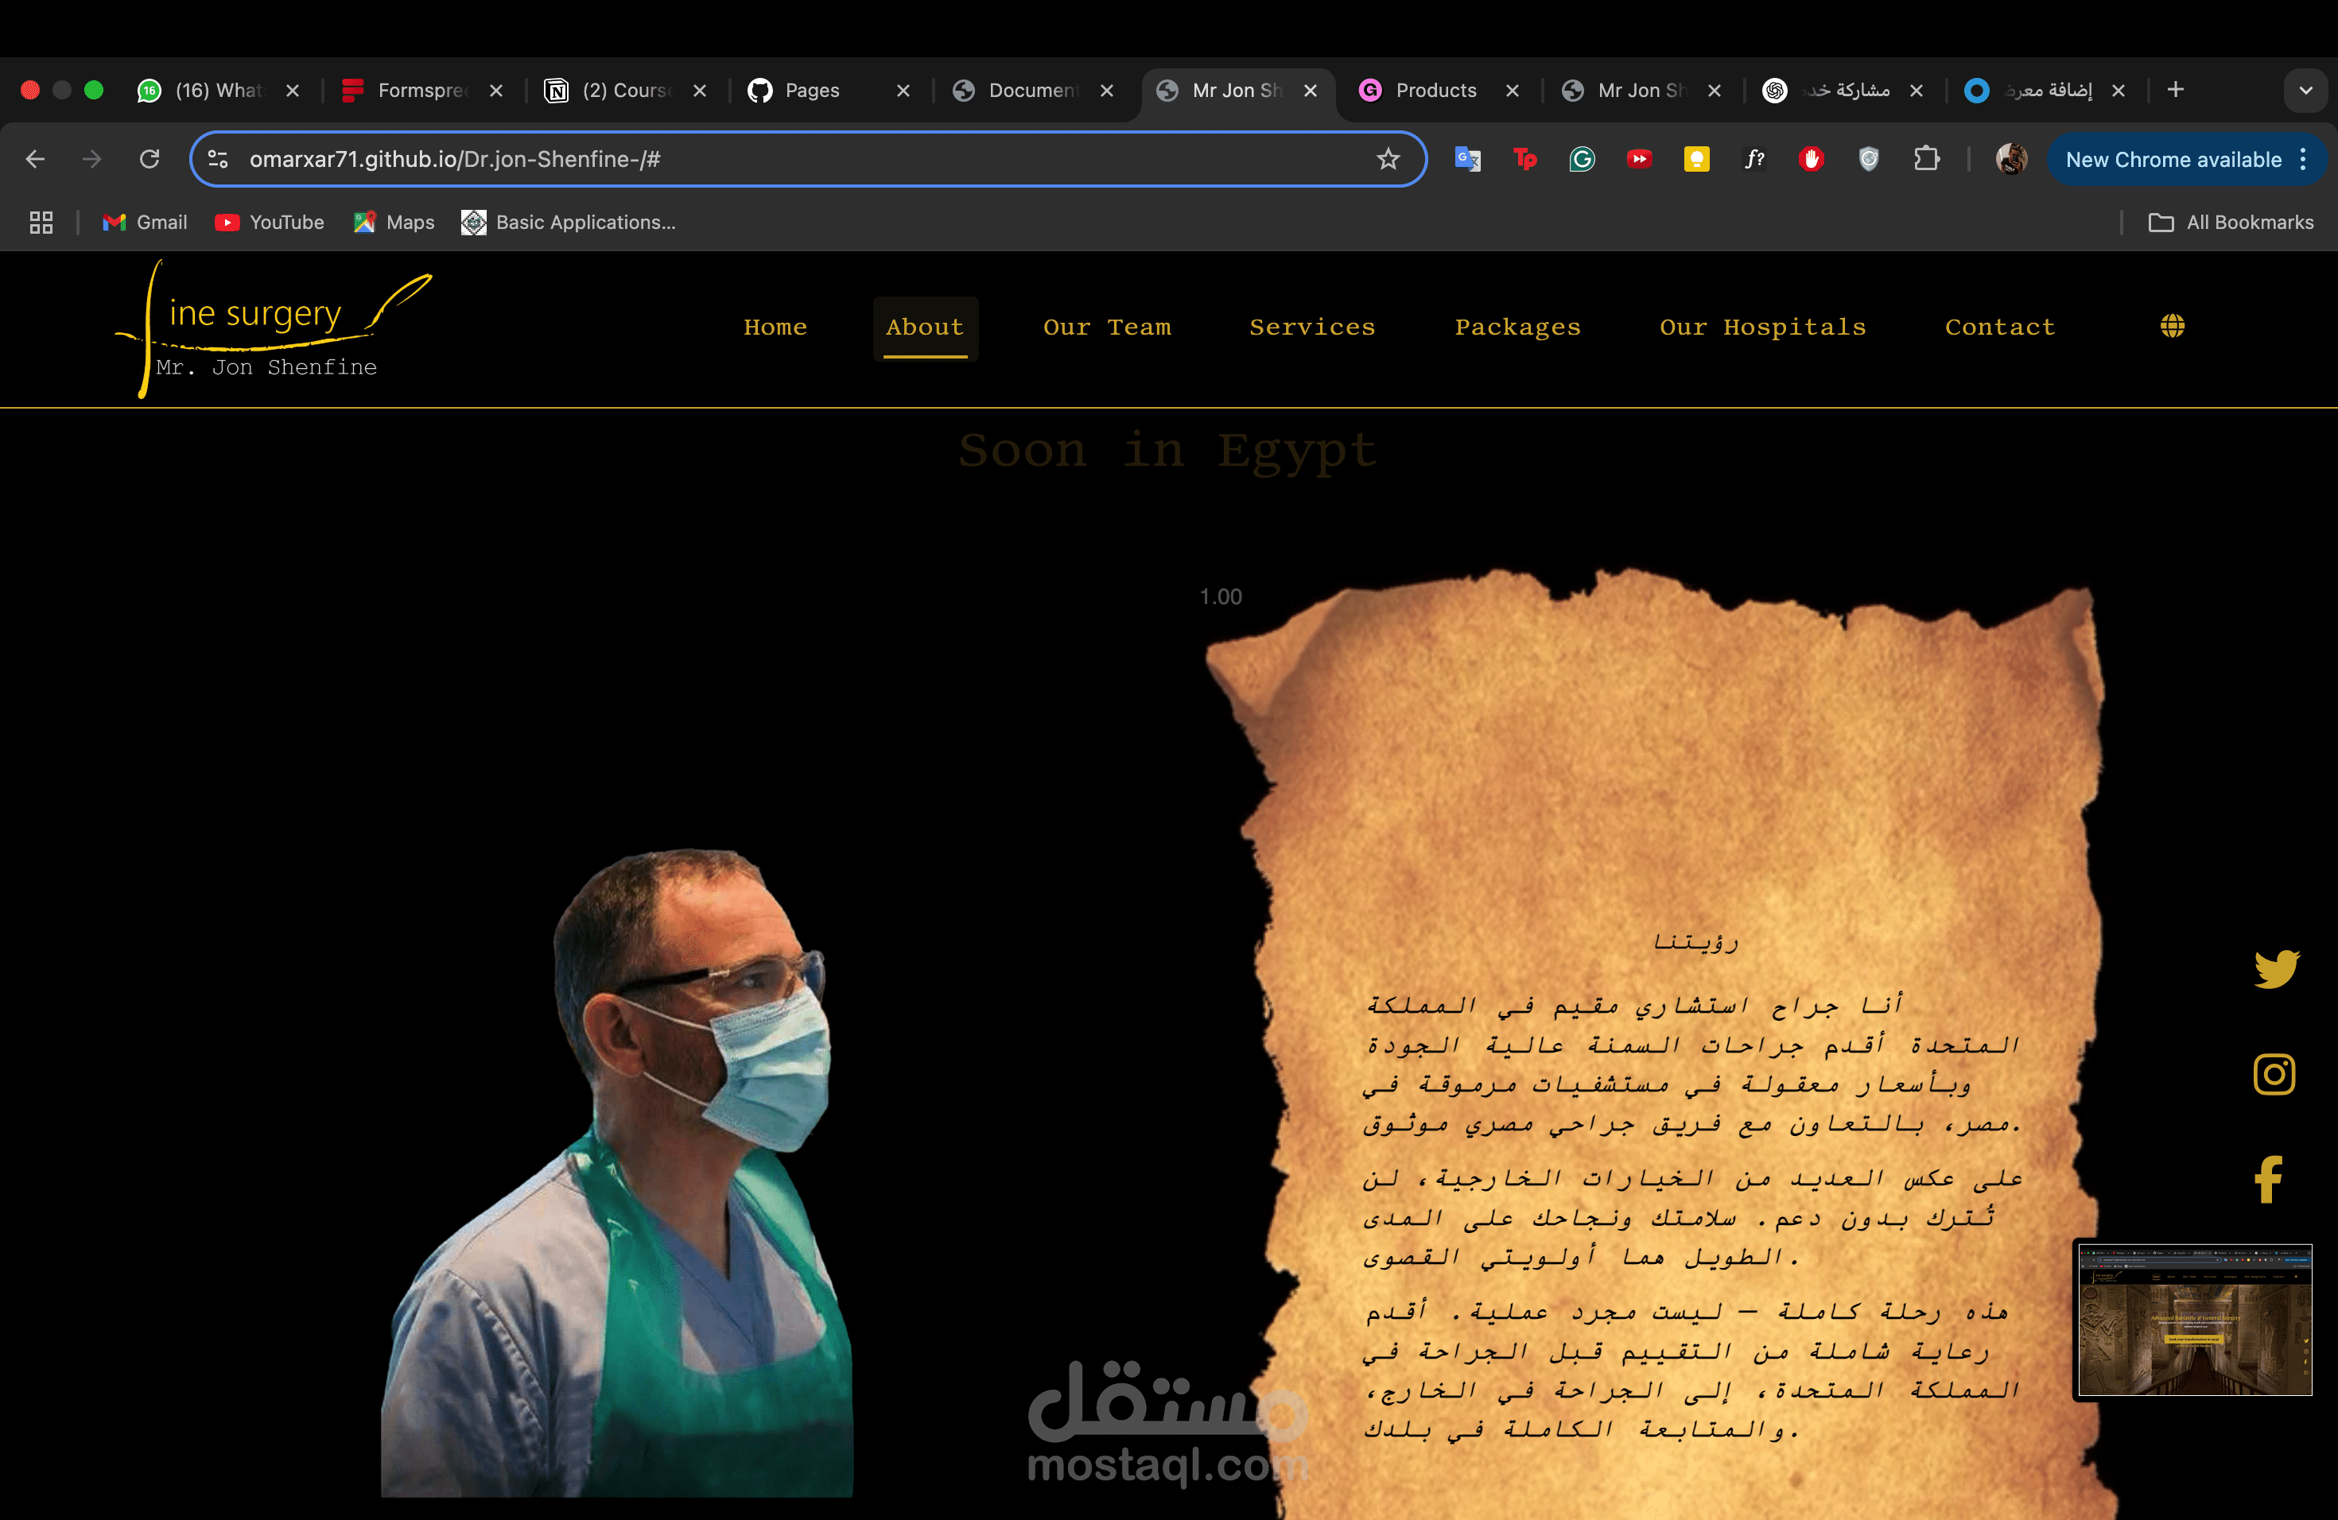Open Google Translate extension icon
The height and width of the screenshot is (1520, 2338).
pyautogui.click(x=1468, y=159)
